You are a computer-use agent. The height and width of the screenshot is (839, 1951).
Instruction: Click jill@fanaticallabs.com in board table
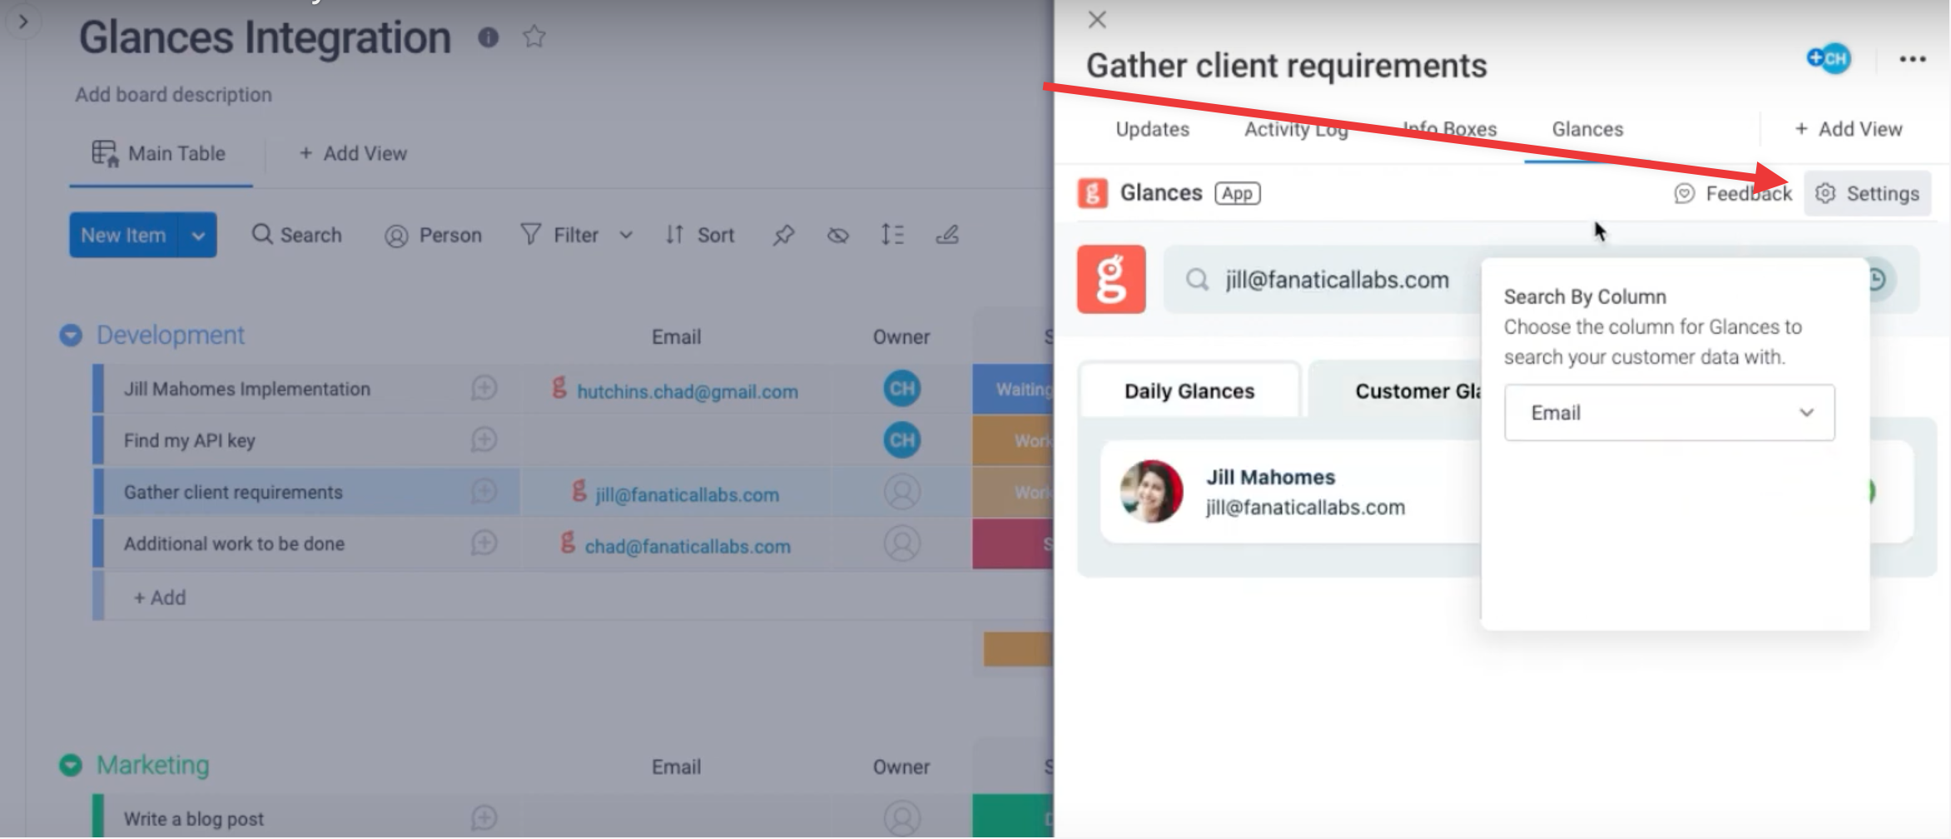(688, 494)
